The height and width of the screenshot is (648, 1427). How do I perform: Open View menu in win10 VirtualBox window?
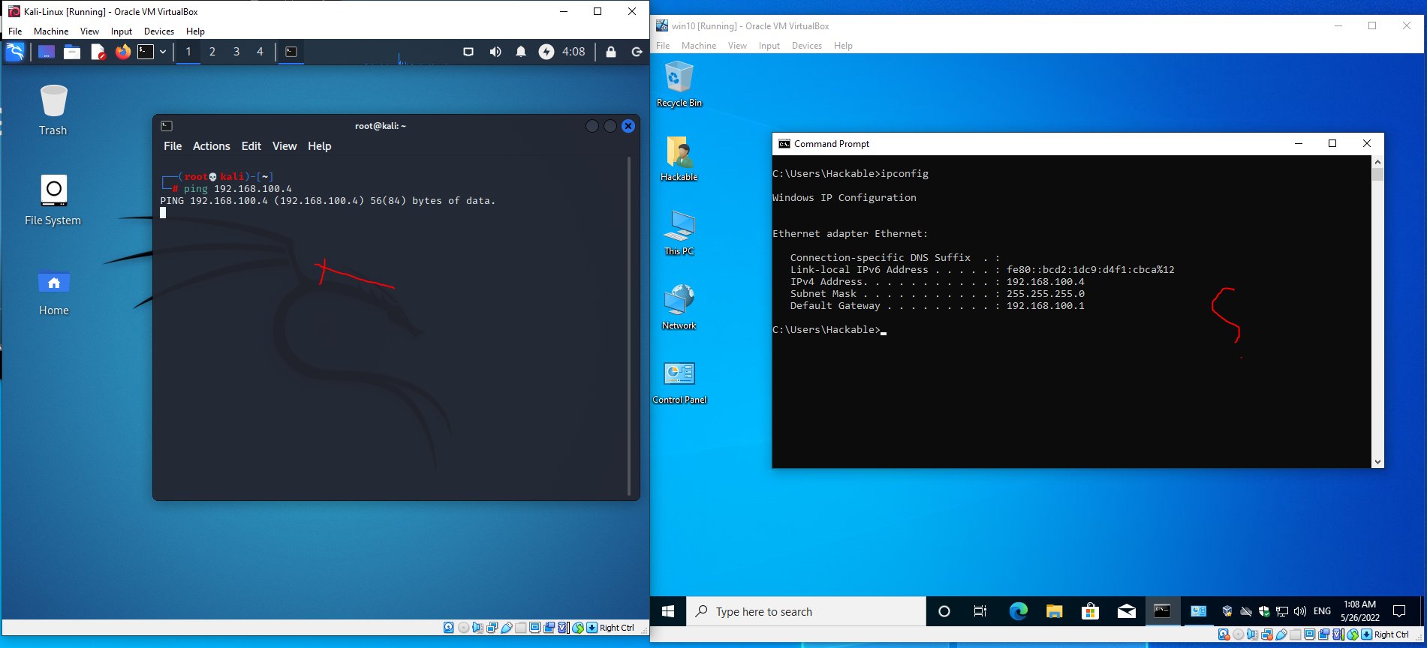[x=738, y=46]
